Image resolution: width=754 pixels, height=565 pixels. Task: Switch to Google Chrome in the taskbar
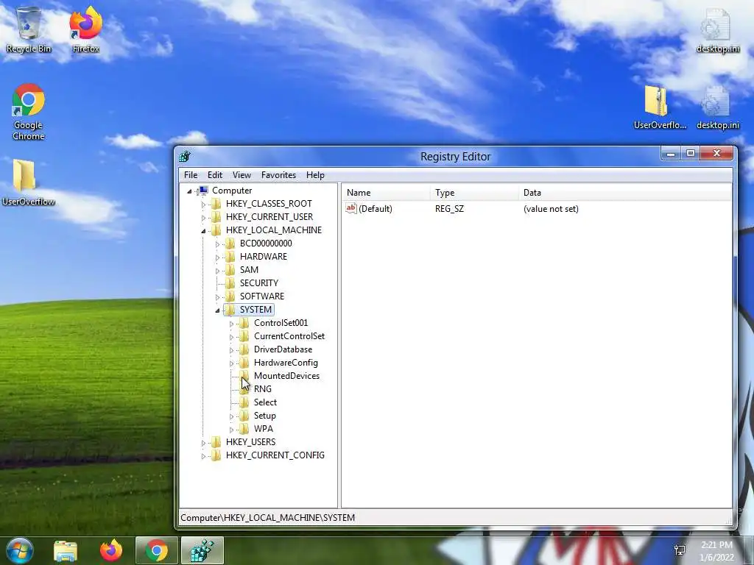pyautogui.click(x=157, y=550)
